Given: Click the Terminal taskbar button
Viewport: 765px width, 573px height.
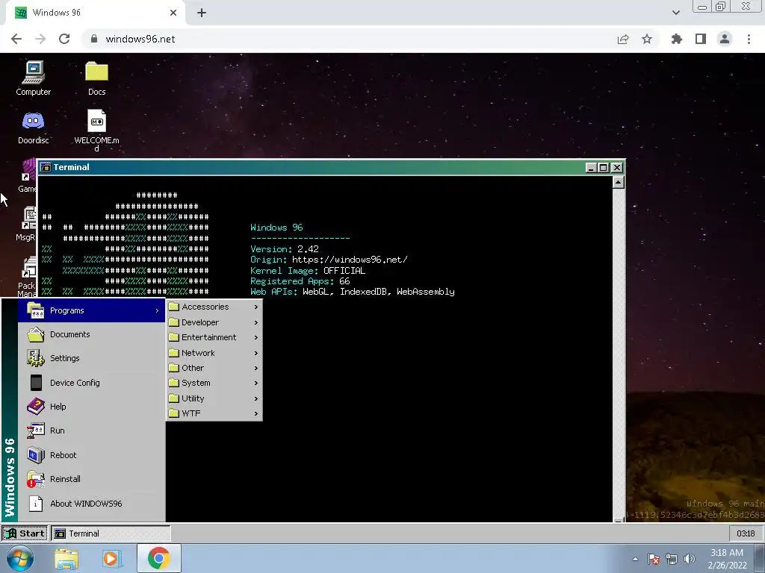Looking at the screenshot, I should 111,533.
